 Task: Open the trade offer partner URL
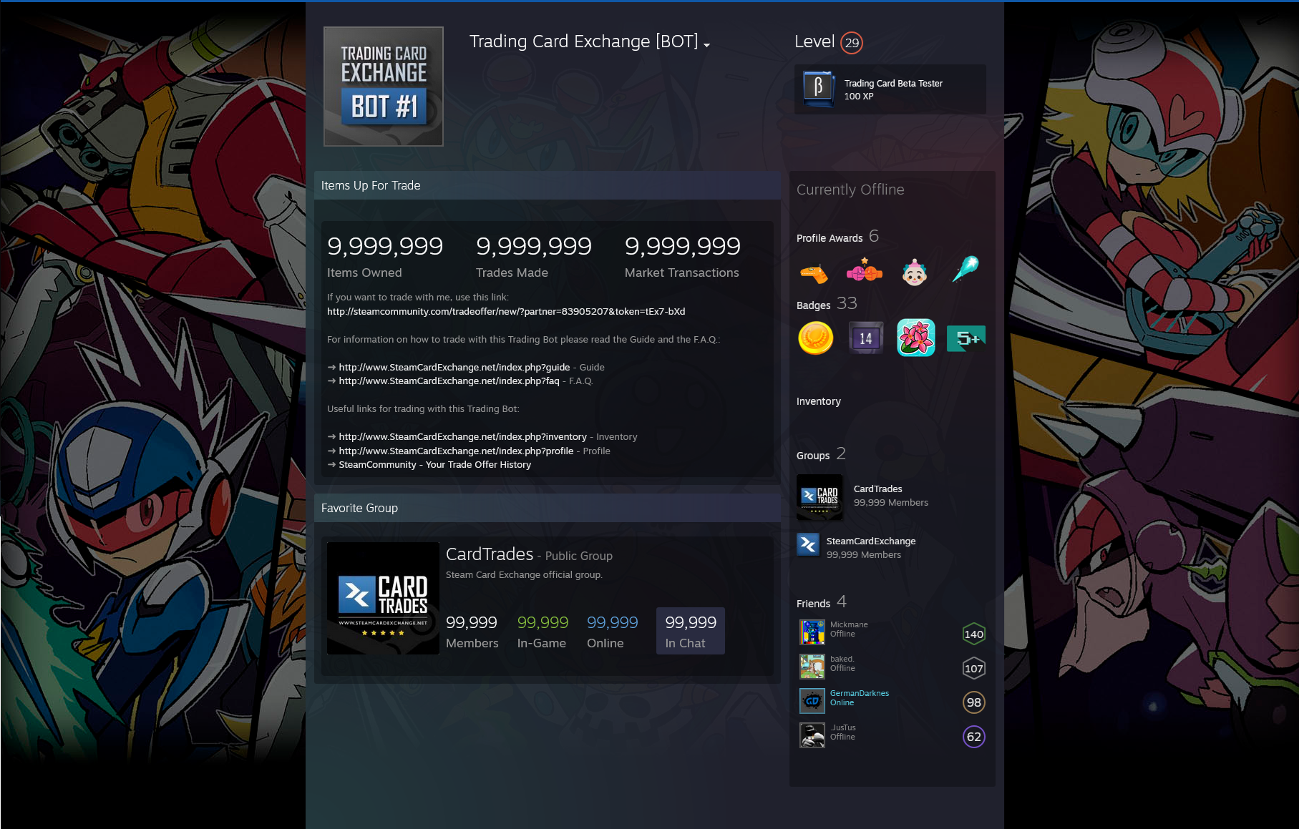[x=506, y=312]
